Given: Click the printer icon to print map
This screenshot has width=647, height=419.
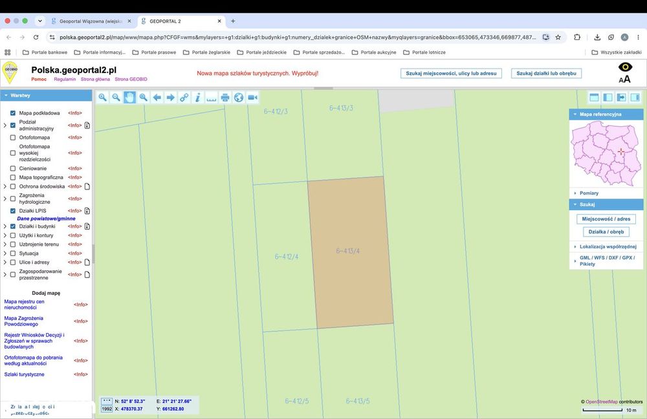Looking at the screenshot, I should [225, 98].
